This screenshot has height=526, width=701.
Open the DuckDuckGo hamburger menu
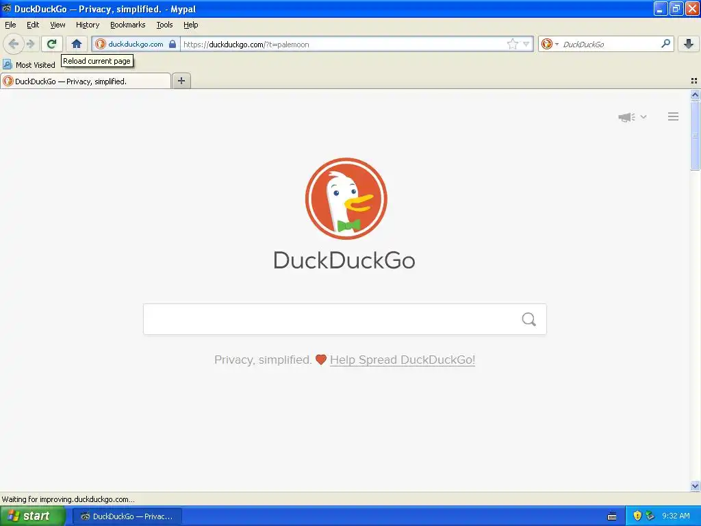[x=674, y=116]
